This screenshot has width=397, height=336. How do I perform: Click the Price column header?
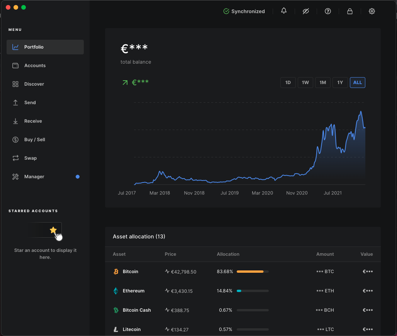tap(170, 254)
